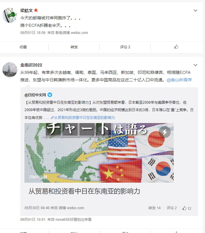Open 评论 2 under 梁皓文's post
The image size is (205, 233).
tap(125, 47)
